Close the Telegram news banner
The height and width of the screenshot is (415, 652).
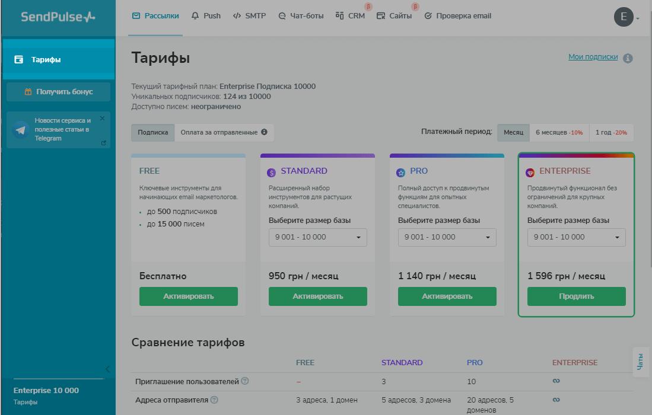(x=102, y=119)
